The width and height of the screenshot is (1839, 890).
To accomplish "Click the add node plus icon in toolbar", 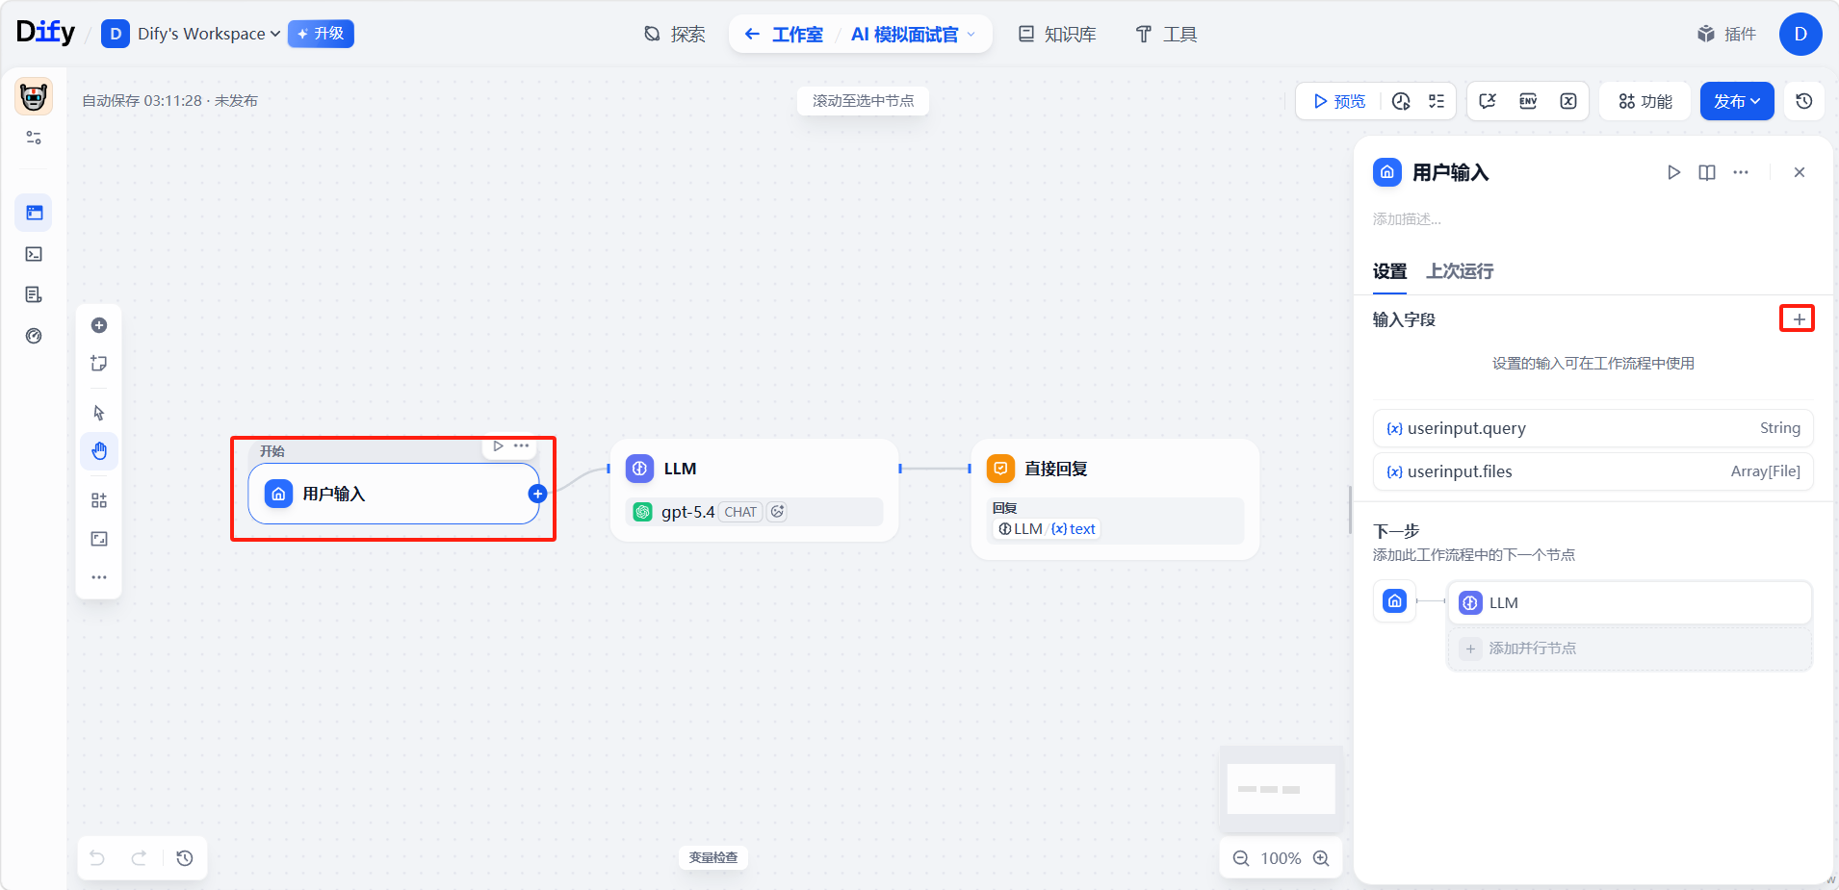I will coord(99,325).
